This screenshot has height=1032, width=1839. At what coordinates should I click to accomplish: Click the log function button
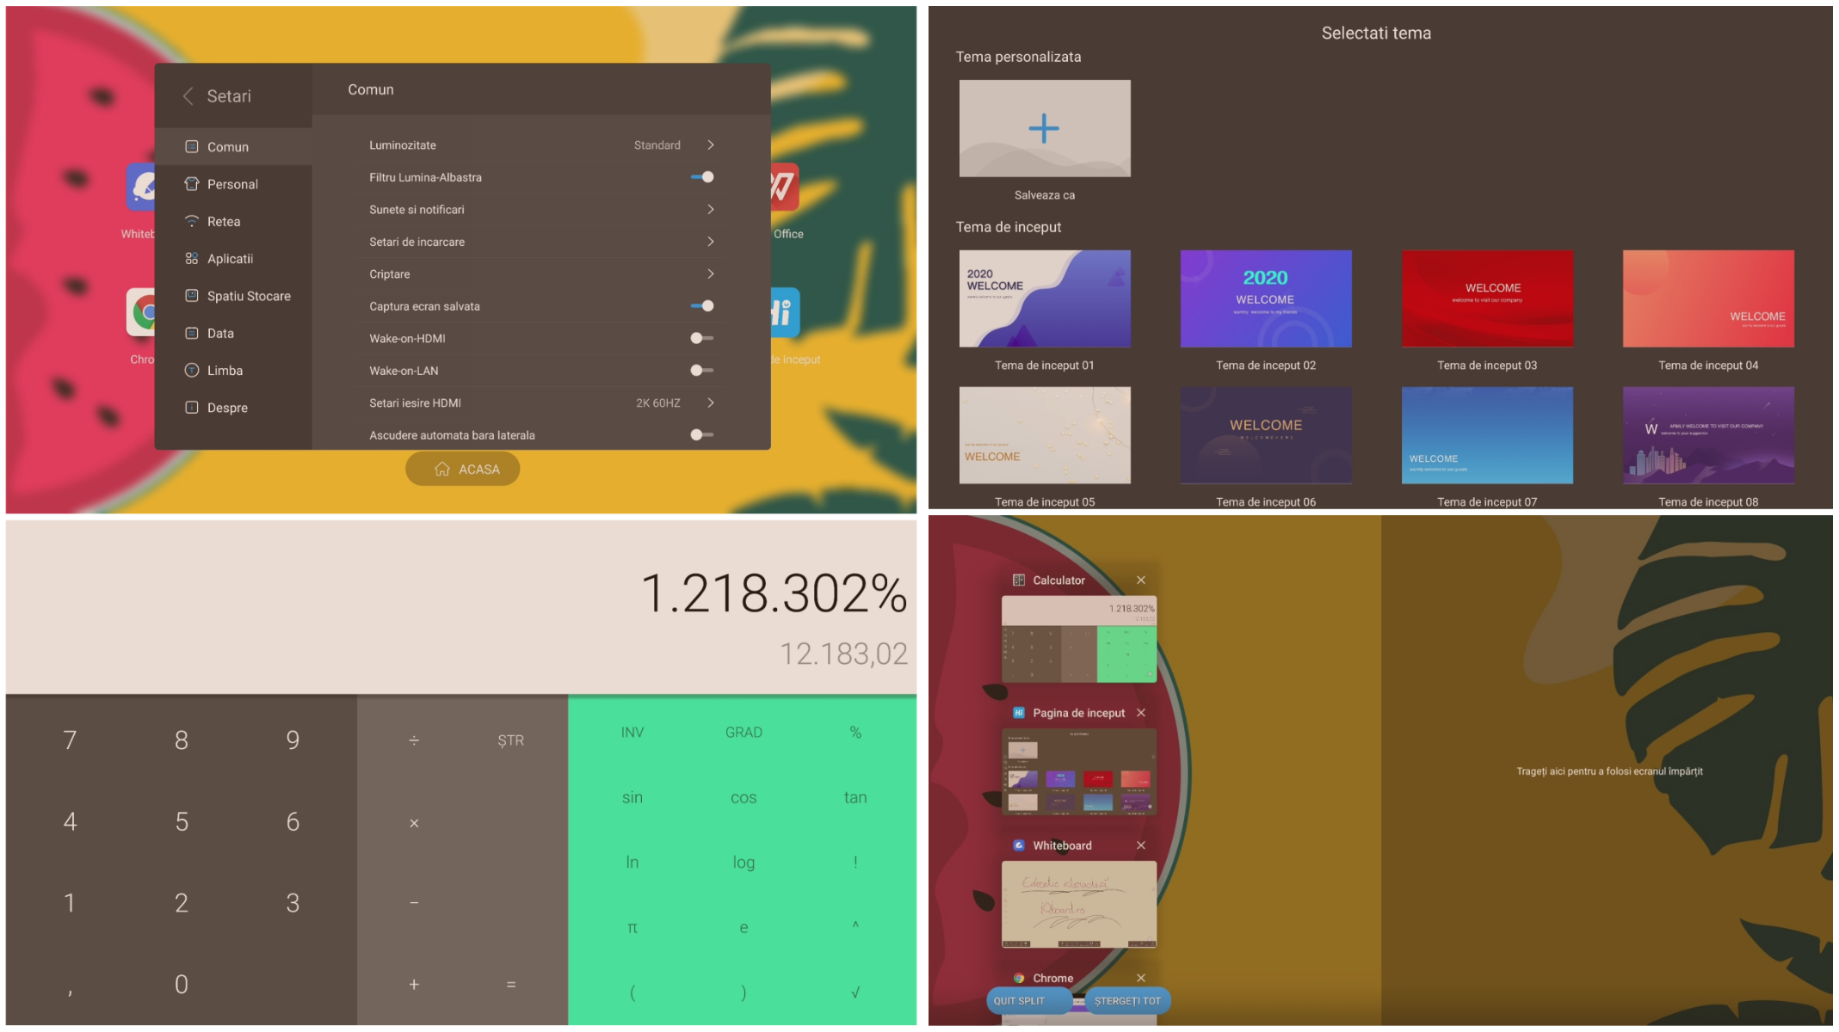[743, 860]
